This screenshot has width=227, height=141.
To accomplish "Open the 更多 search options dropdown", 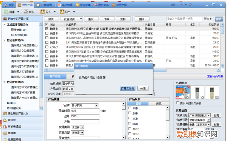I will (208, 19).
